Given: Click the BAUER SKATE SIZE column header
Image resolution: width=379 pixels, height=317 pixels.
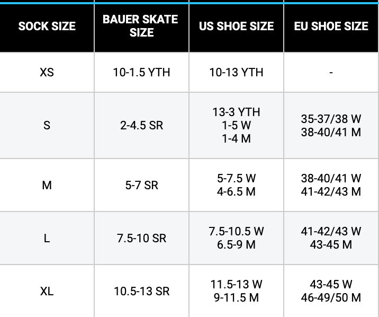Looking at the screenshot, I should (141, 26).
